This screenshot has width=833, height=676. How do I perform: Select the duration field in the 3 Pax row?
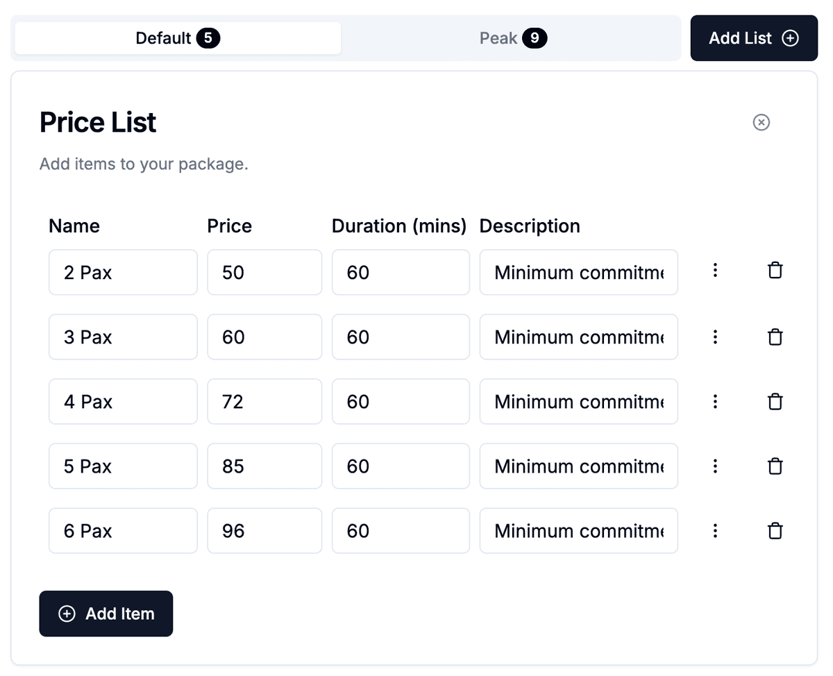click(x=401, y=337)
